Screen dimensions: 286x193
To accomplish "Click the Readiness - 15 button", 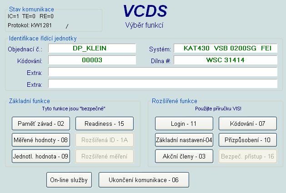I will pyautogui.click(x=105, y=124).
